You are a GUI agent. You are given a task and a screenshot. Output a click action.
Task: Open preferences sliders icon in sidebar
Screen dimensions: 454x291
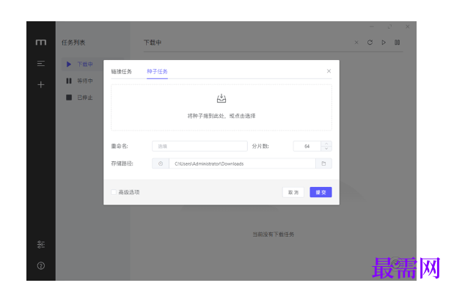tap(41, 244)
